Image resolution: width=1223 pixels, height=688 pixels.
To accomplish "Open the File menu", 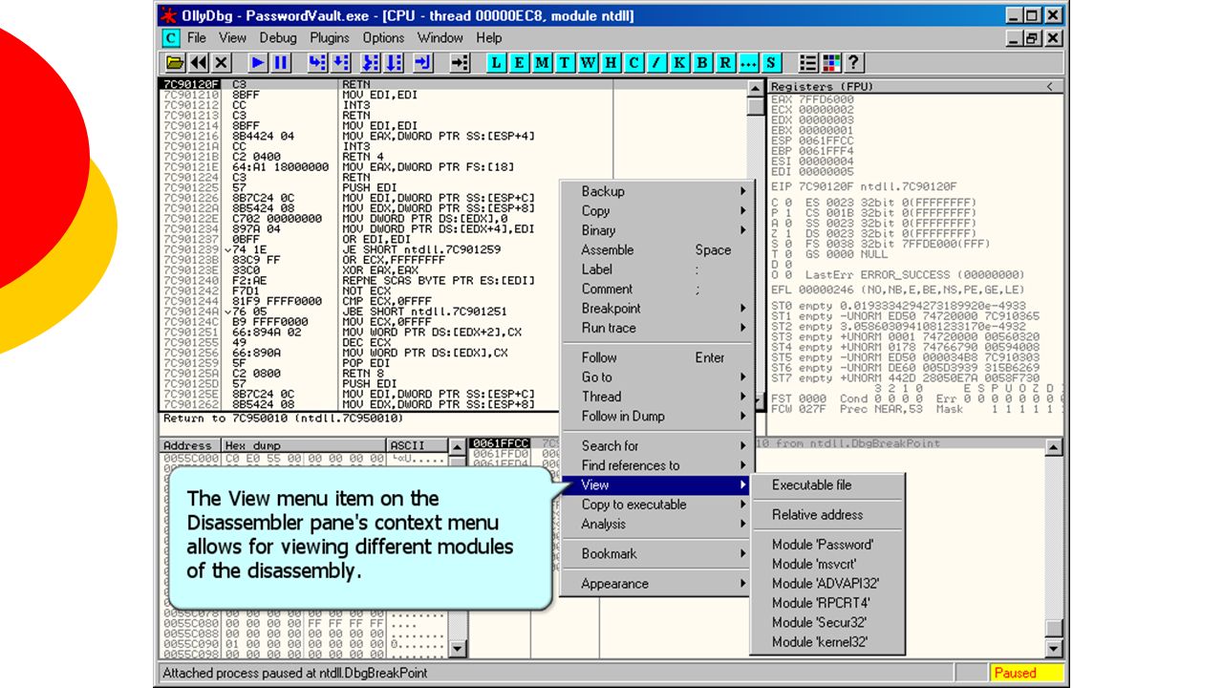I will pyautogui.click(x=197, y=38).
